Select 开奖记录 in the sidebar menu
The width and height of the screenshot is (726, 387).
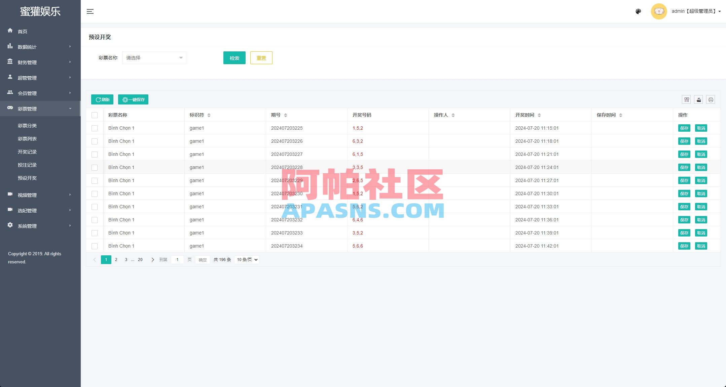coord(28,152)
